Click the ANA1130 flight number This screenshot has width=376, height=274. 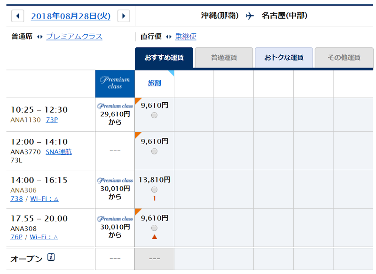click(26, 120)
